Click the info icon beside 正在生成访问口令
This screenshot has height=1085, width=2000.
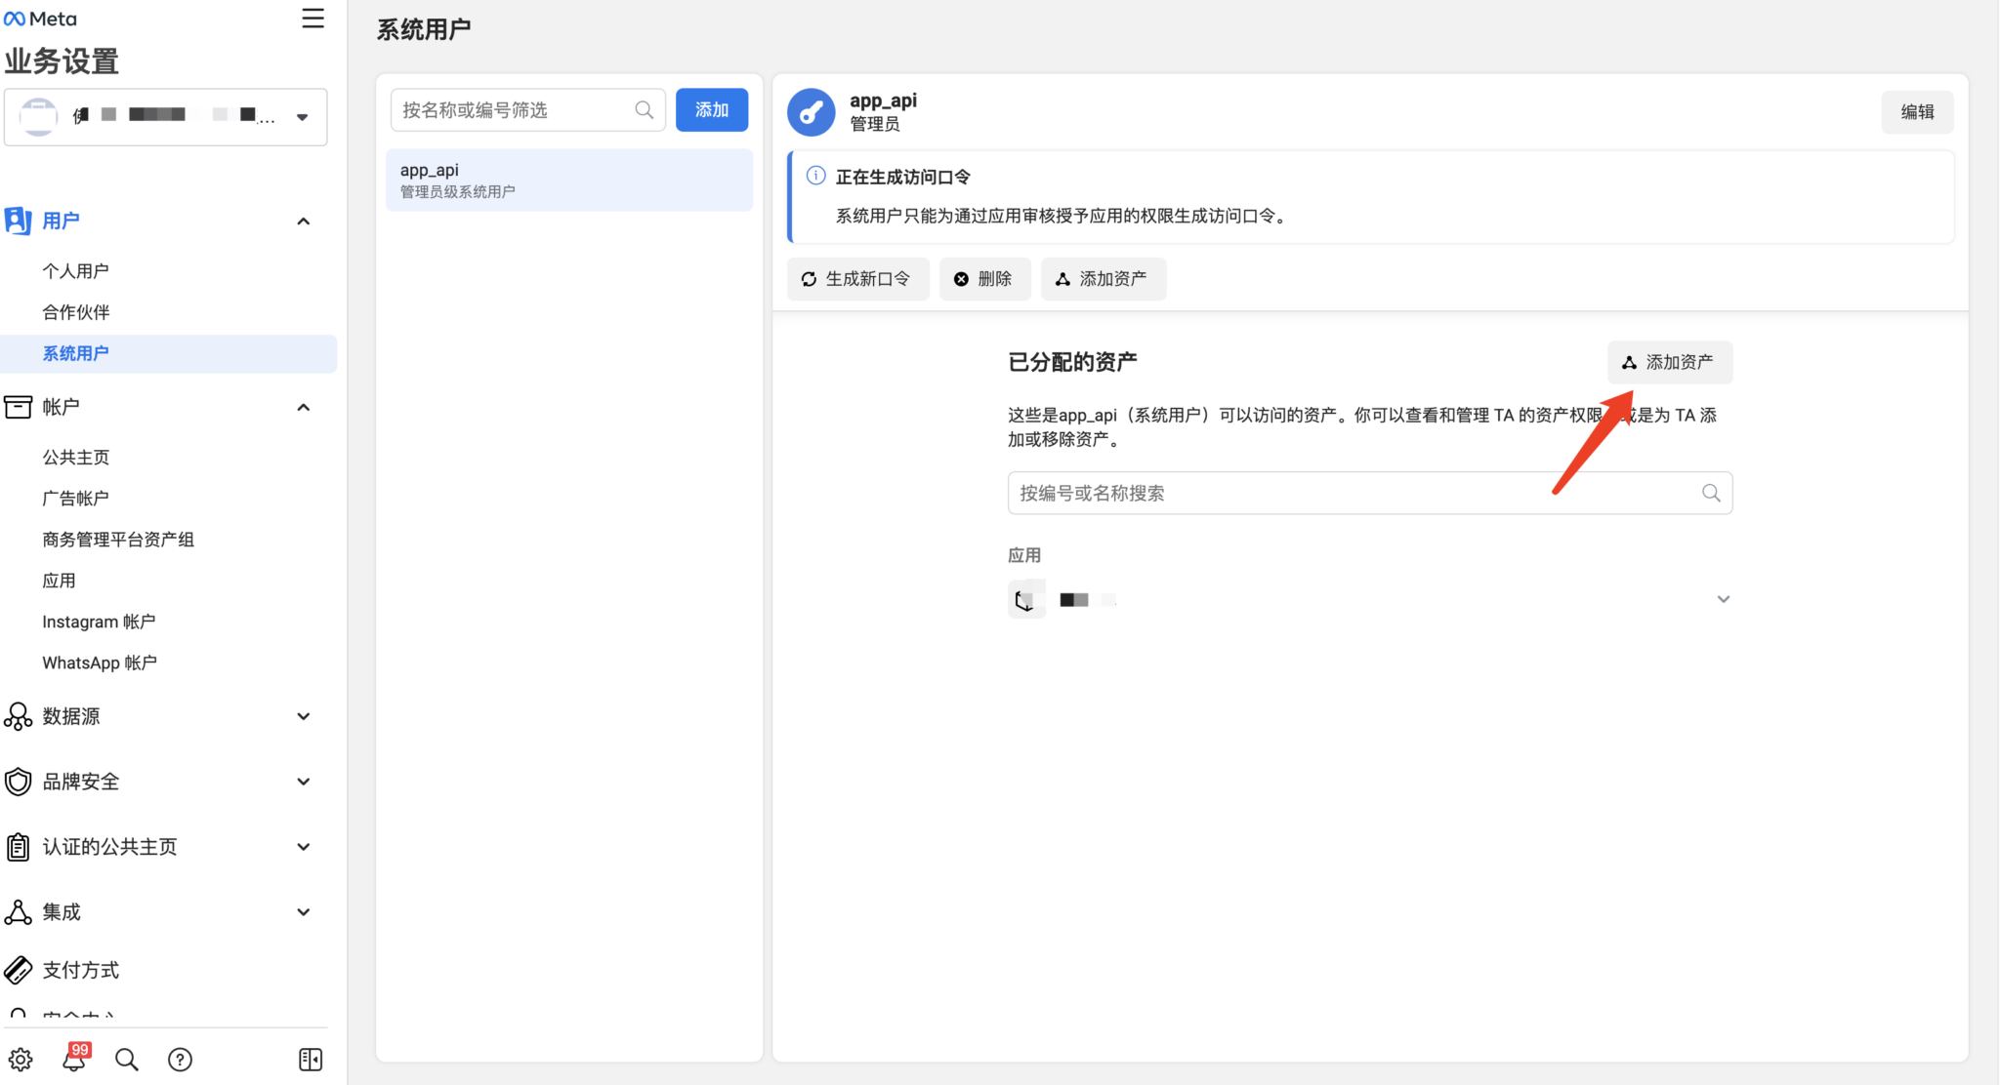click(x=815, y=176)
